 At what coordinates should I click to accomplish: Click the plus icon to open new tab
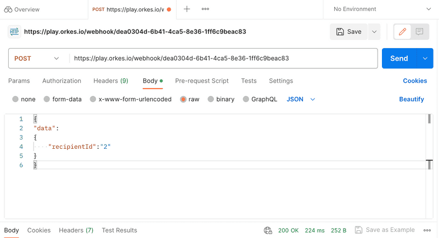click(x=187, y=9)
